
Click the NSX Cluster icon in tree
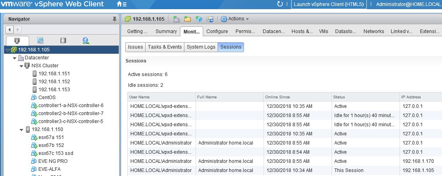pyautogui.click(x=27, y=66)
